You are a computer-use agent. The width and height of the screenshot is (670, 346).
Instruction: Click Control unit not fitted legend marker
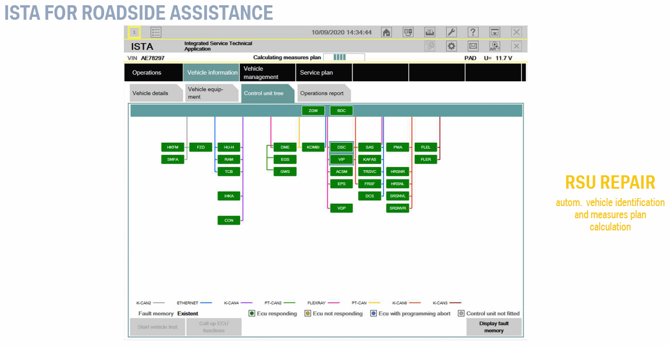461,313
